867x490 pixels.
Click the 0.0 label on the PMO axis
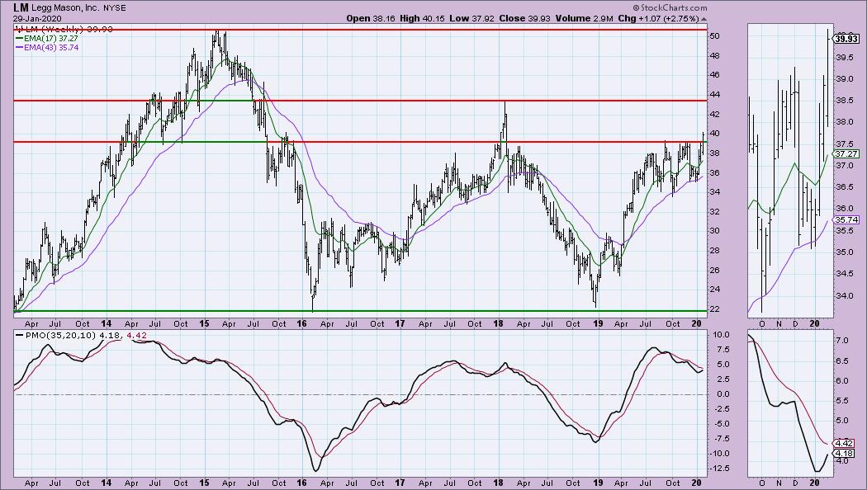[x=722, y=394]
